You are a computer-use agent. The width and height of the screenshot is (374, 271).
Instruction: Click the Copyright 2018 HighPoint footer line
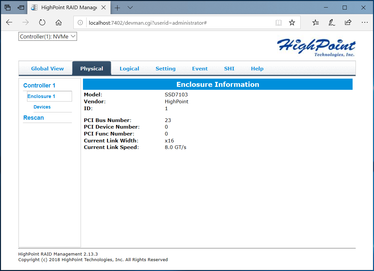tap(93, 259)
